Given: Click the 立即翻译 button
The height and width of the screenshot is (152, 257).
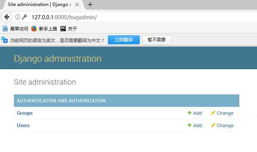Looking at the screenshot, I should 124,40.
